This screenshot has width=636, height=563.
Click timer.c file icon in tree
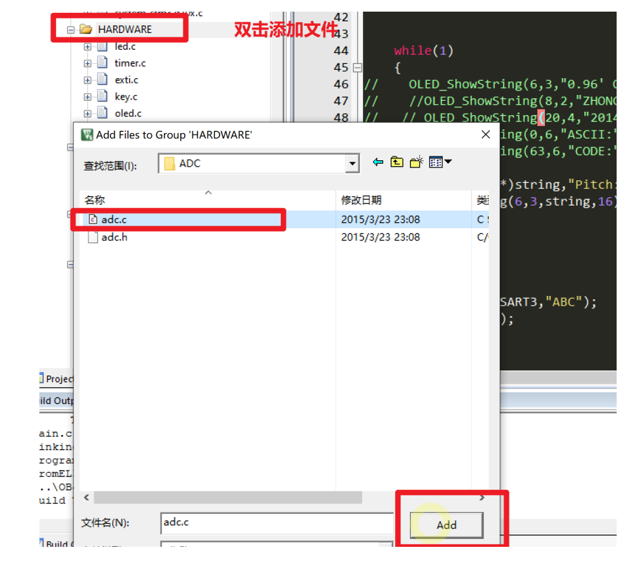(x=103, y=63)
